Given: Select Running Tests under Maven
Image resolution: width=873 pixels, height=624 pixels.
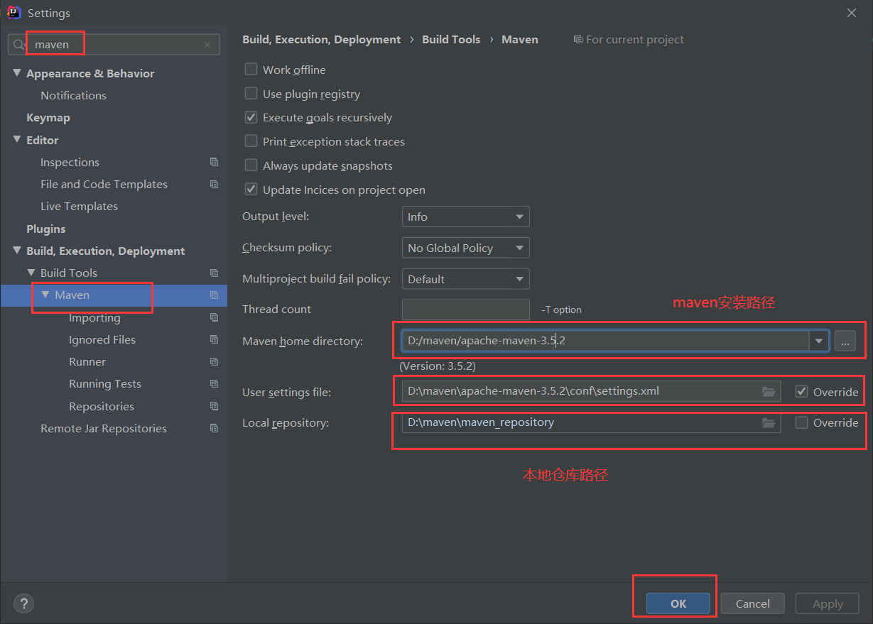Looking at the screenshot, I should [x=104, y=383].
